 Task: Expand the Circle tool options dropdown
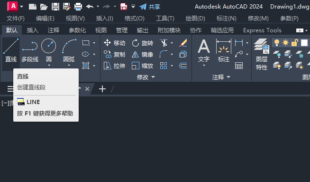(49, 65)
